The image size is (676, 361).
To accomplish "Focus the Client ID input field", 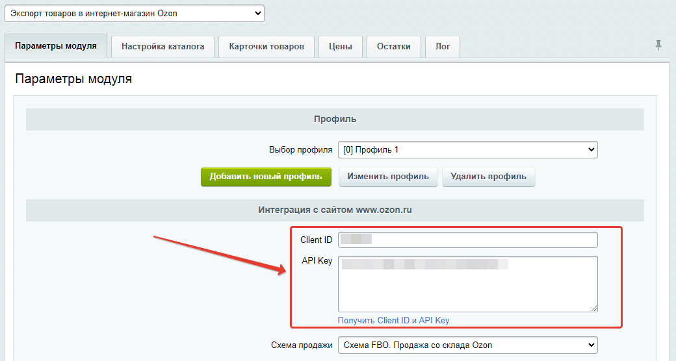I will (468, 240).
